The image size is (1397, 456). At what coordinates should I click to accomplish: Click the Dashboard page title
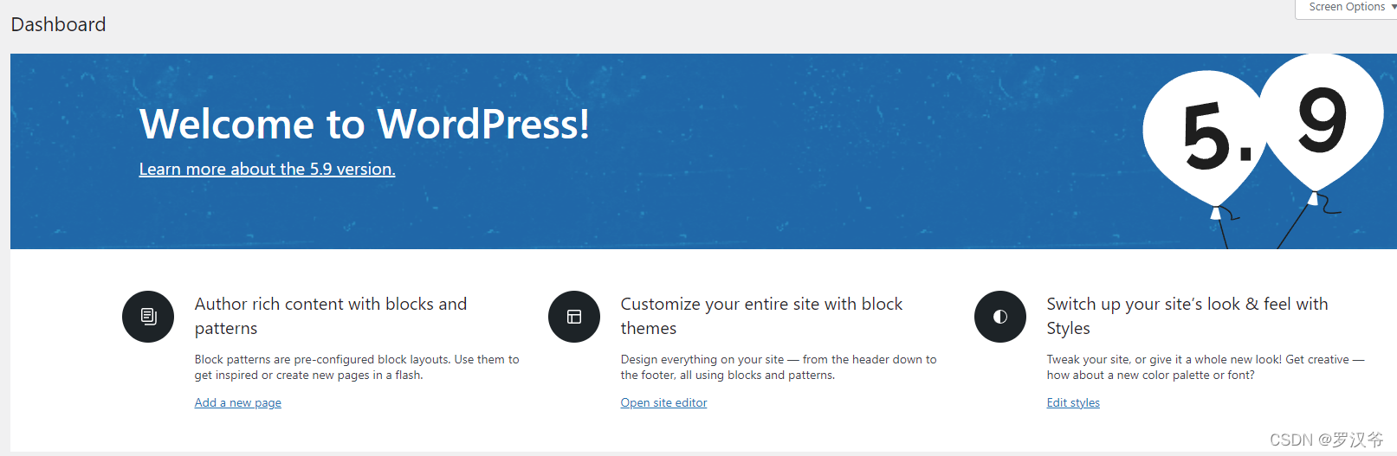pos(58,24)
